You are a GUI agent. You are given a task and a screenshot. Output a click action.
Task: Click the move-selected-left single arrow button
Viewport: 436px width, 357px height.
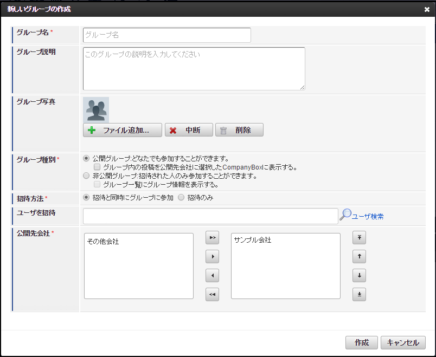pyautogui.click(x=212, y=275)
